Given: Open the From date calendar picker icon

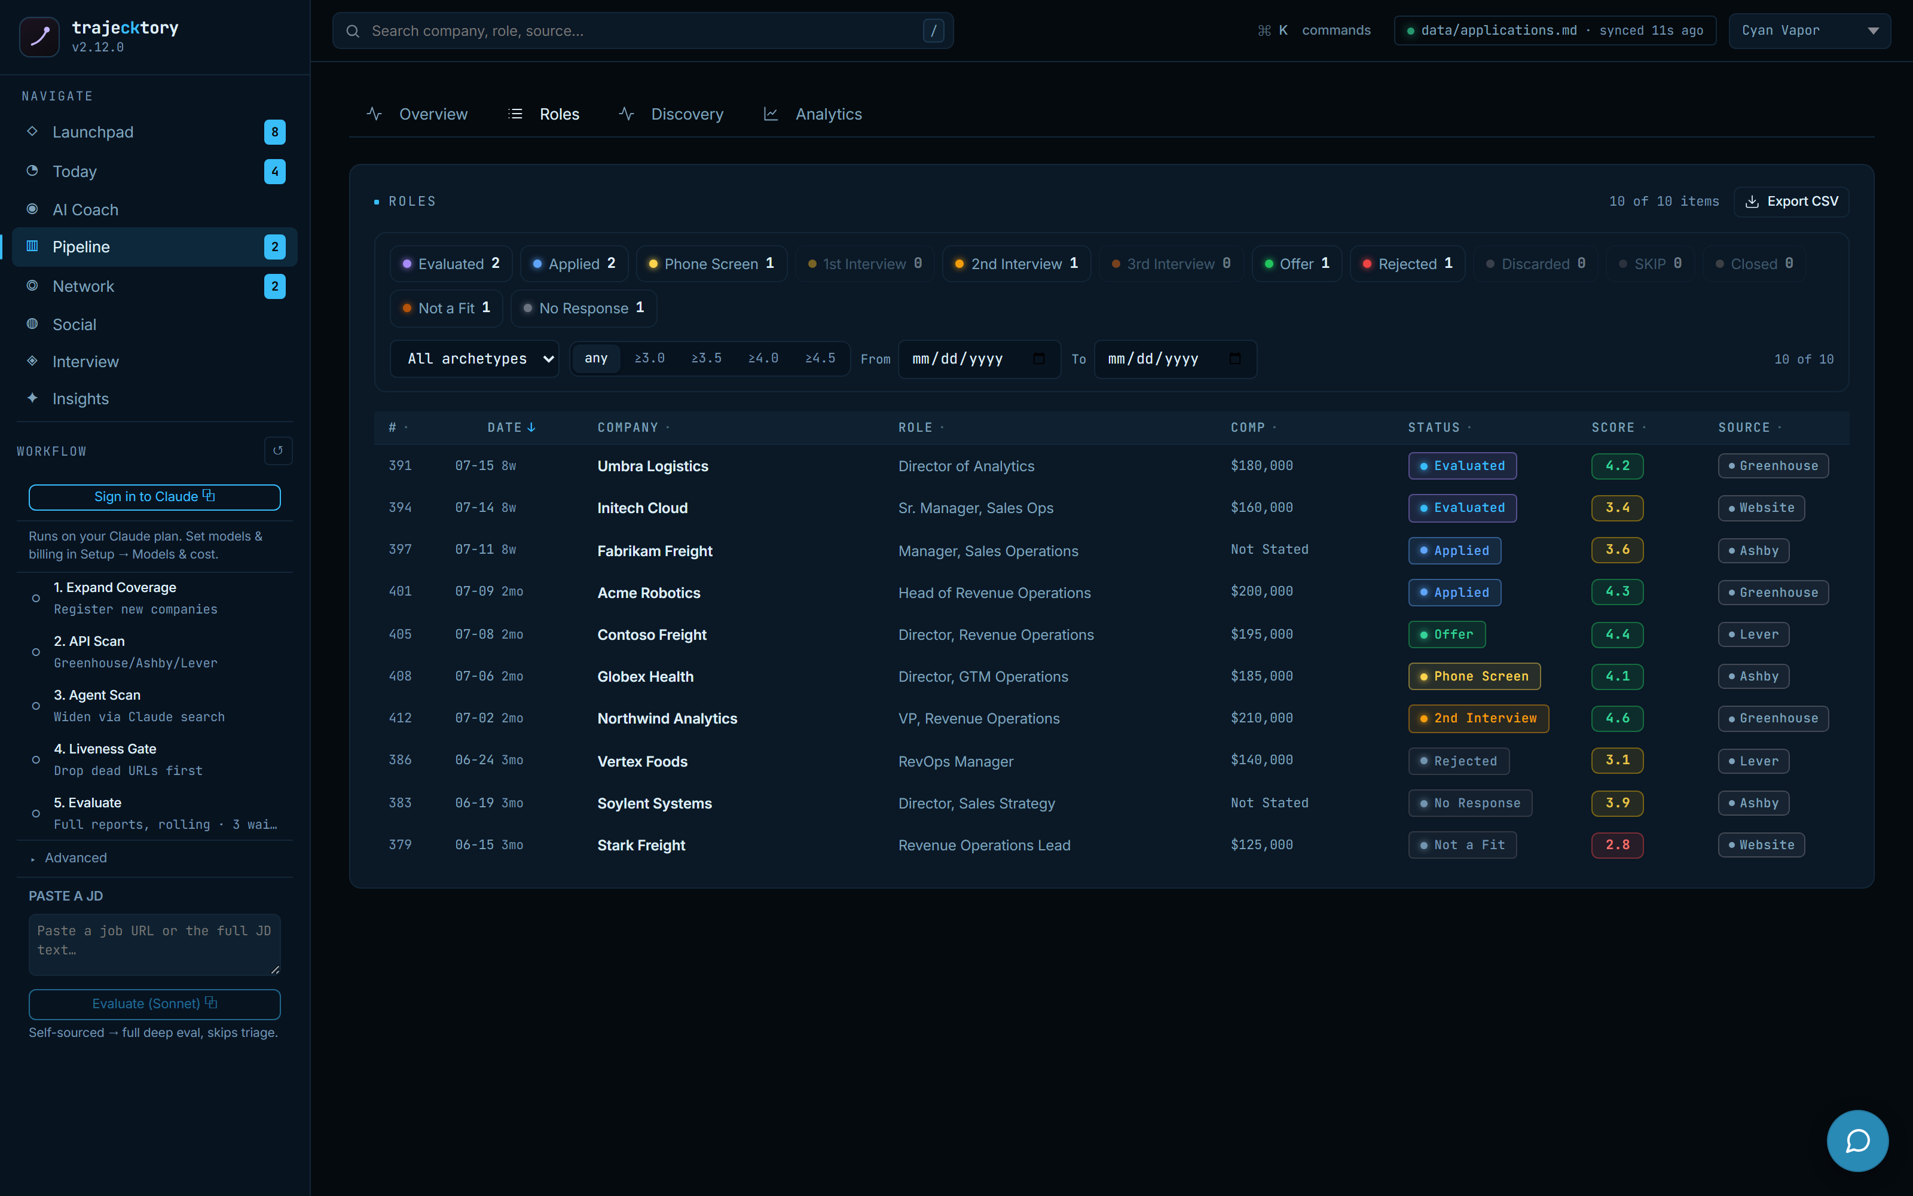Looking at the screenshot, I should pyautogui.click(x=1040, y=359).
